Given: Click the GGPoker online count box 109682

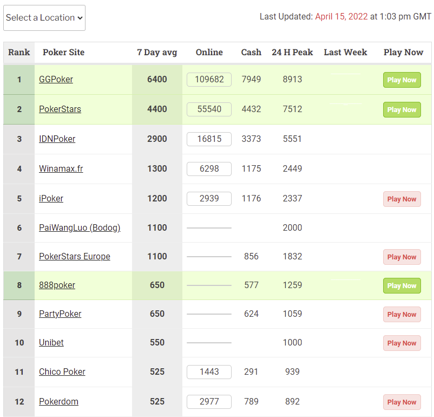Looking at the screenshot, I should pyautogui.click(x=209, y=80).
